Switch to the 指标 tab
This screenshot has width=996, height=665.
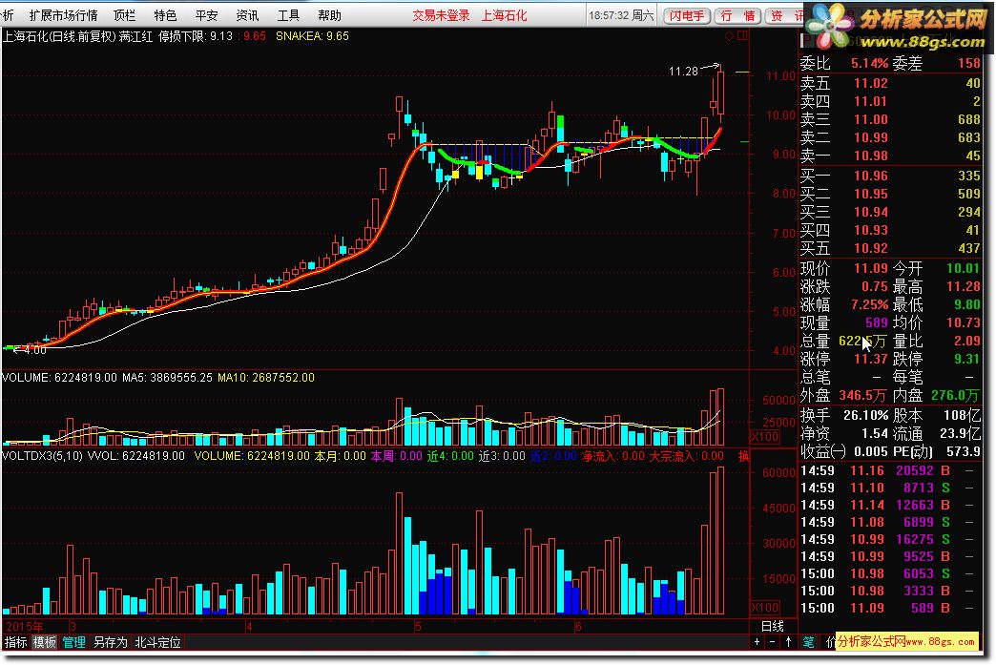point(15,642)
